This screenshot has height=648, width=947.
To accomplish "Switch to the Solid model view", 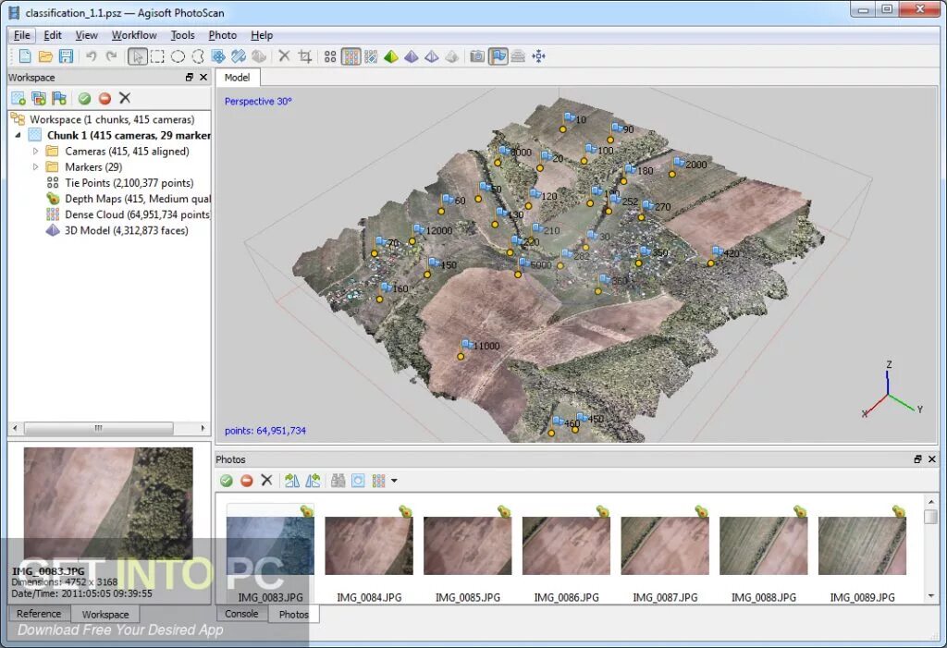I will tap(412, 56).
